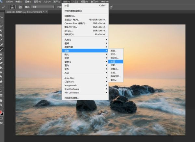Click 转换为智能滤镜(S) convert for smart filters
The width and height of the screenshot is (195, 142).
coord(85,11)
